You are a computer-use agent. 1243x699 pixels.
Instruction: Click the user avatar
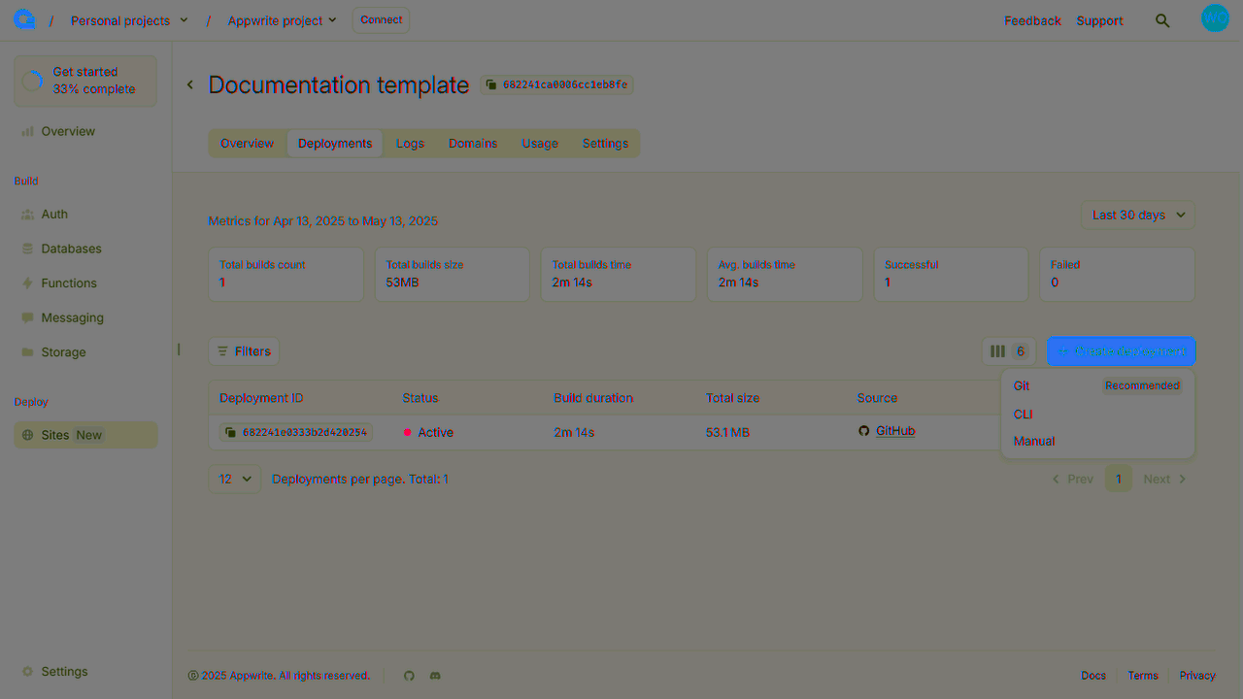click(x=1215, y=17)
